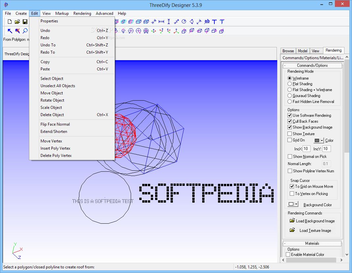The height and width of the screenshot is (273, 352).
Task: Select Gouraud Shading mode
Action: coord(289,96)
